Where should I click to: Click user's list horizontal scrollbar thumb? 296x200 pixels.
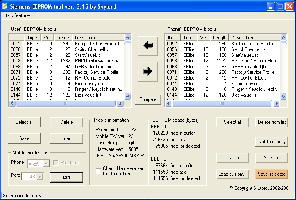[x=66, y=103]
